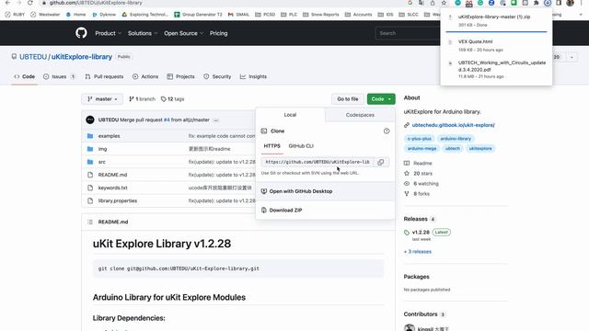Screen dimensions: 589x331
Task: Click the browser address bar
Action: tap(222, 3)
